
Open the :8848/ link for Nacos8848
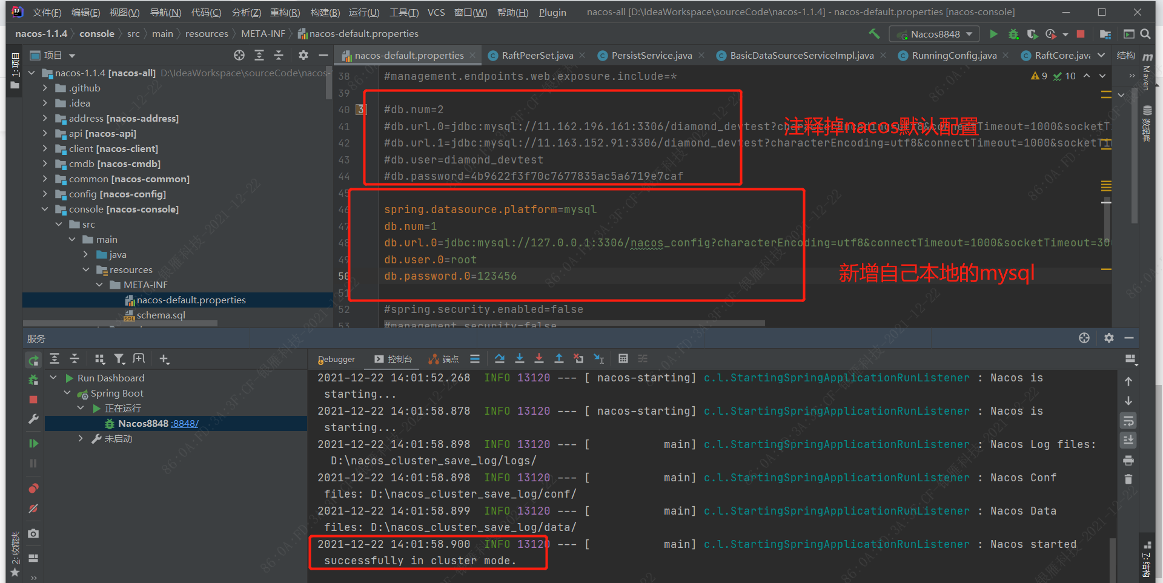[185, 423]
